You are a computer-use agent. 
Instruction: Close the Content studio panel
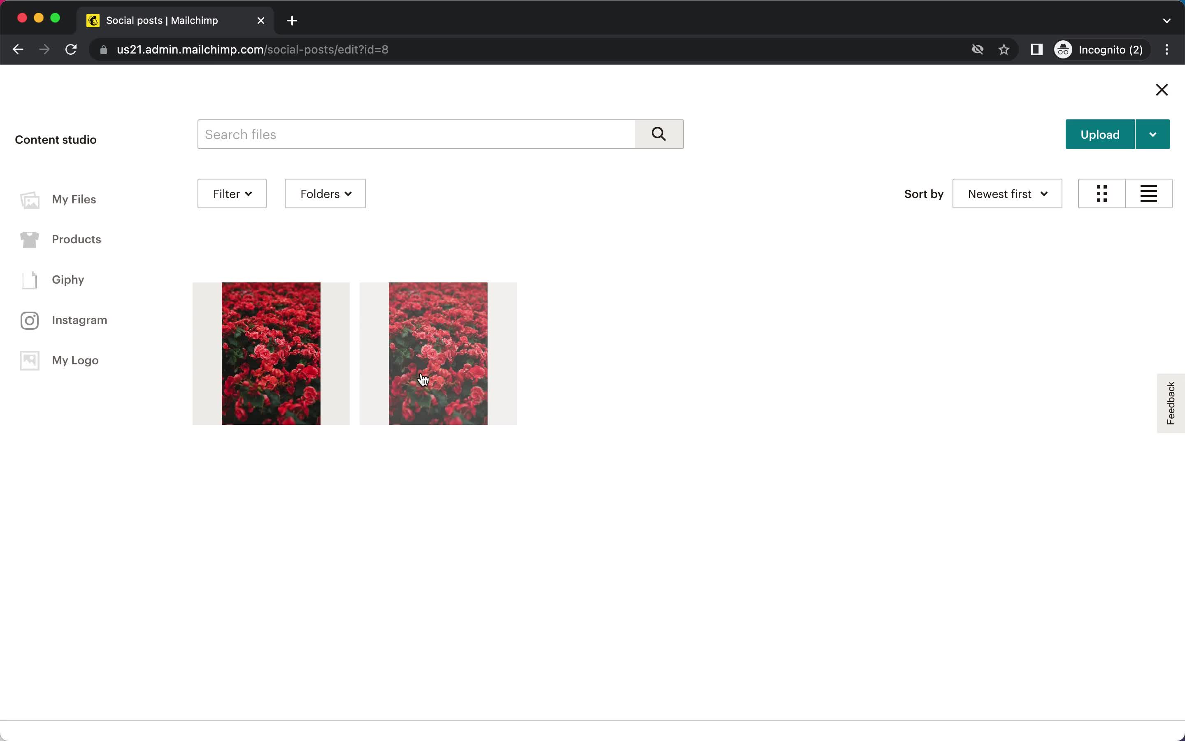click(x=1162, y=89)
